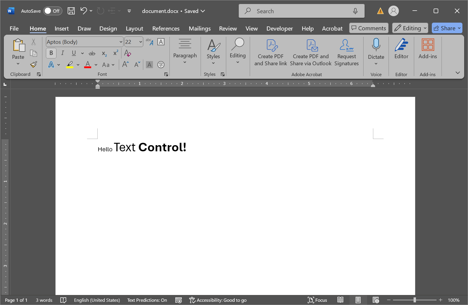Open the font size dropdown
The width and height of the screenshot is (468, 305).
tap(141, 42)
